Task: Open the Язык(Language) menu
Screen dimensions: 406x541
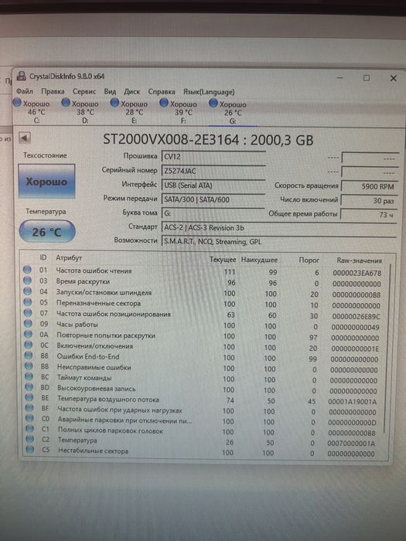Action: 209,92
